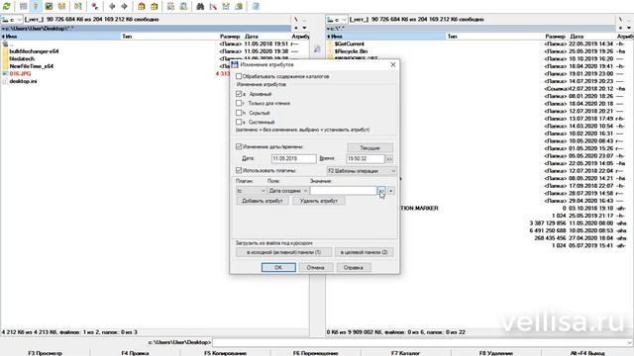Click F3 Просмотр in function key bar
634x356 pixels.
pyautogui.click(x=45, y=353)
